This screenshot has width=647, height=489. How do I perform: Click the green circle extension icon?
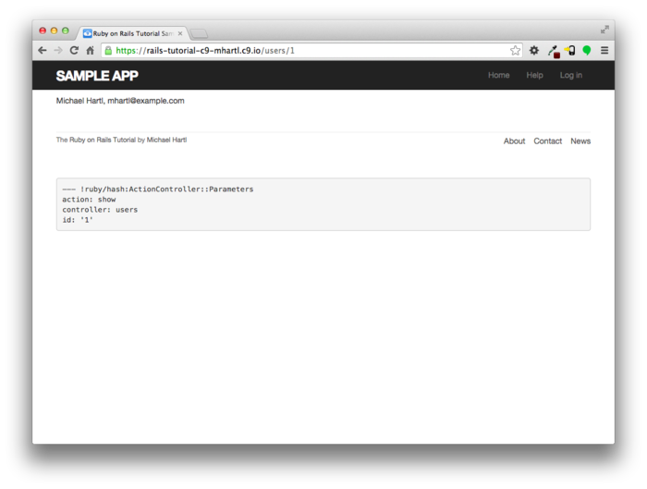coord(587,51)
